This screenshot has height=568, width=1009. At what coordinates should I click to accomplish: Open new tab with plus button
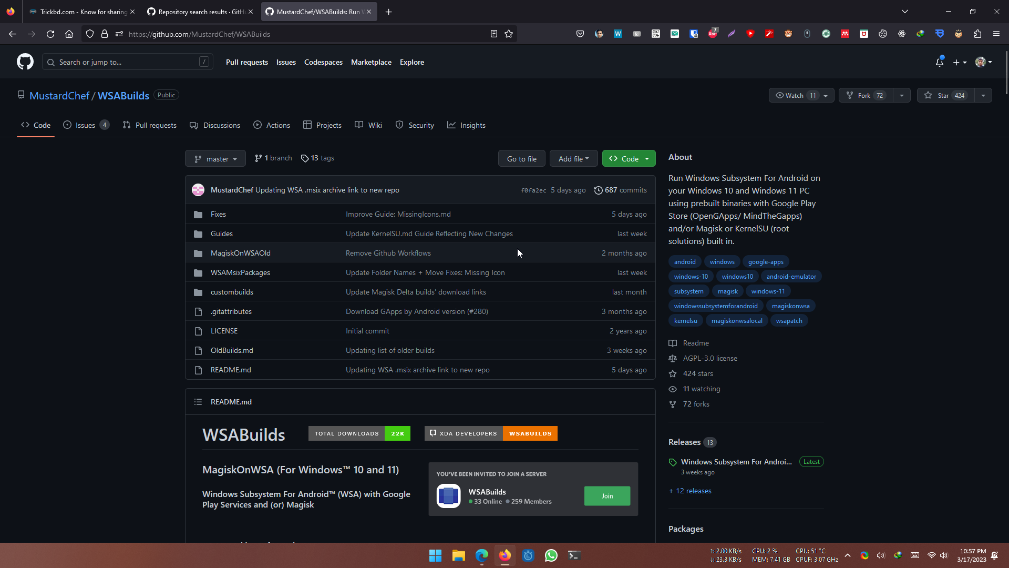pos(389,12)
